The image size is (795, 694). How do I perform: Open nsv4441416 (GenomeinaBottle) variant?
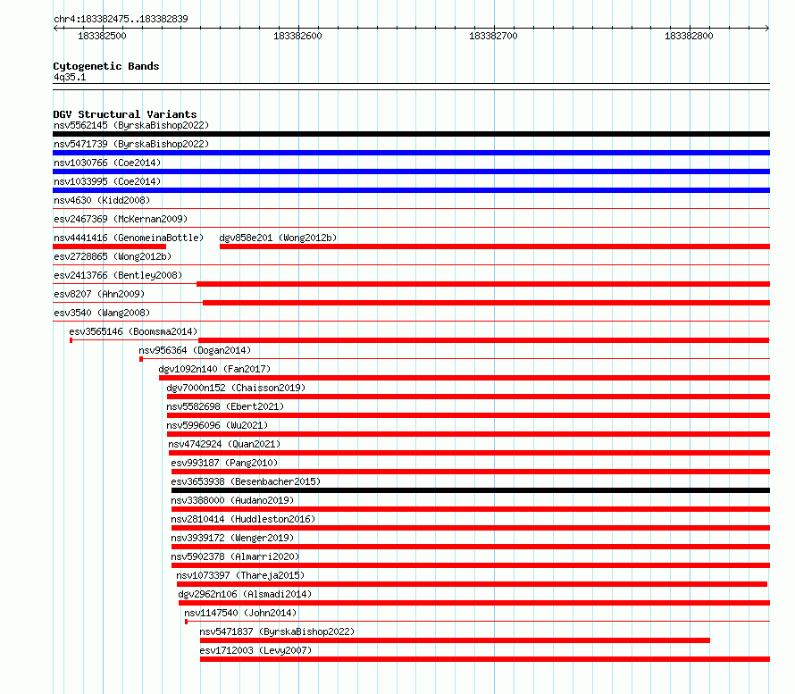[129, 238]
